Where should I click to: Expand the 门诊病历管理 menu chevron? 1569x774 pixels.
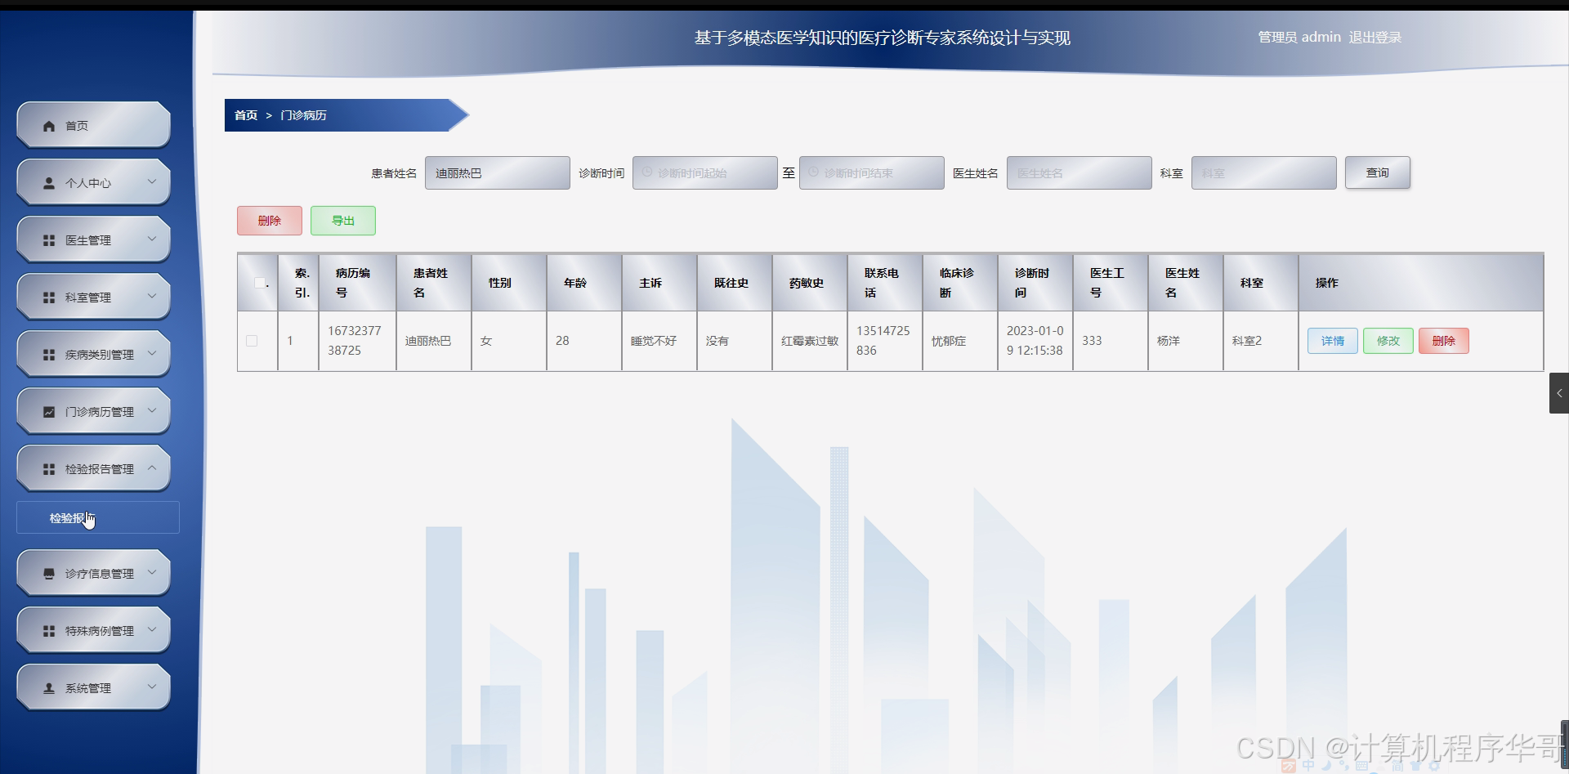[152, 410]
